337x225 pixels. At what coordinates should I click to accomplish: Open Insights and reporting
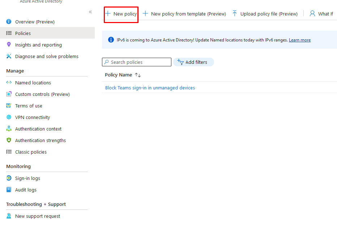[x=38, y=45]
